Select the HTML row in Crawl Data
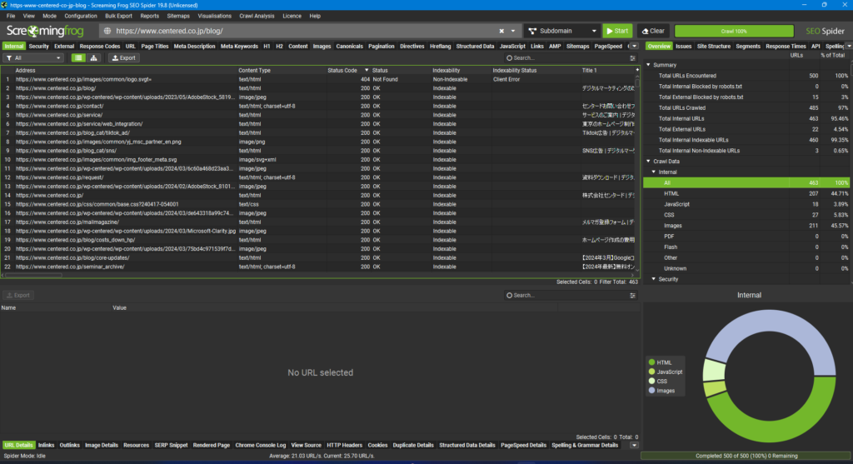This screenshot has width=853, height=464. point(746,193)
